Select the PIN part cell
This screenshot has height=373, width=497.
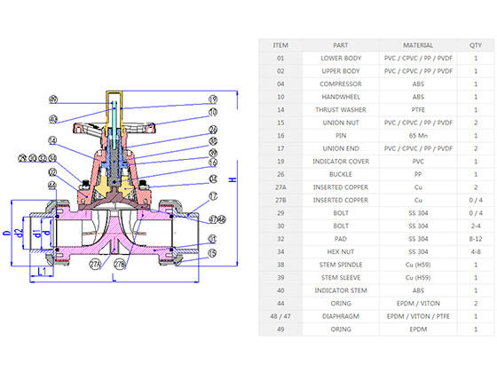341,136
